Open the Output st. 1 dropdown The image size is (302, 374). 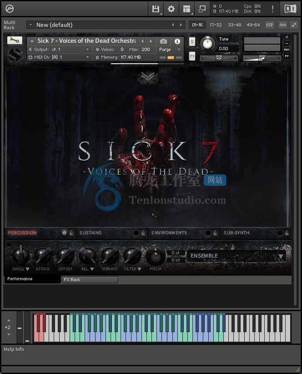87,50
